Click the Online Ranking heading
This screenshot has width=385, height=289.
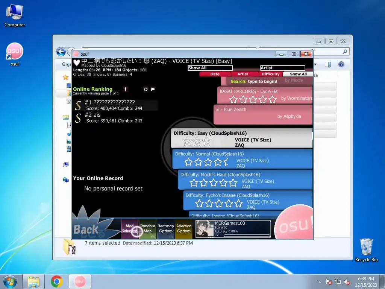[92, 89]
